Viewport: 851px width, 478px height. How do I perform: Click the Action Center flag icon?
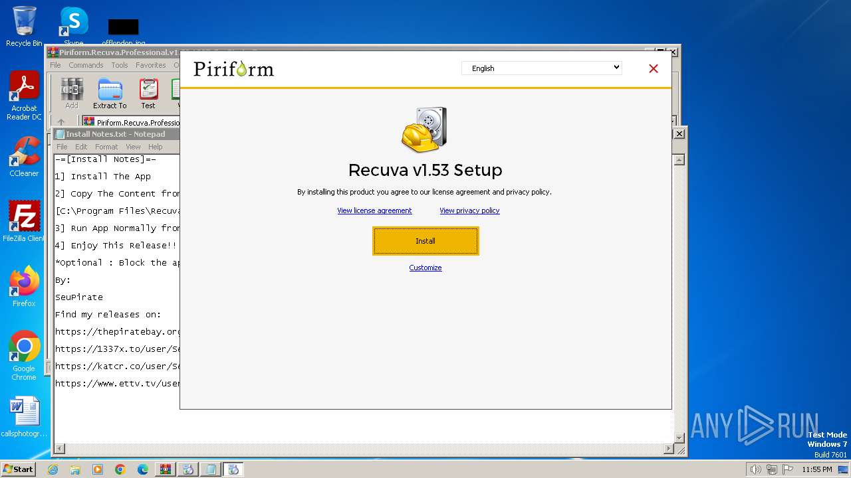(x=788, y=469)
